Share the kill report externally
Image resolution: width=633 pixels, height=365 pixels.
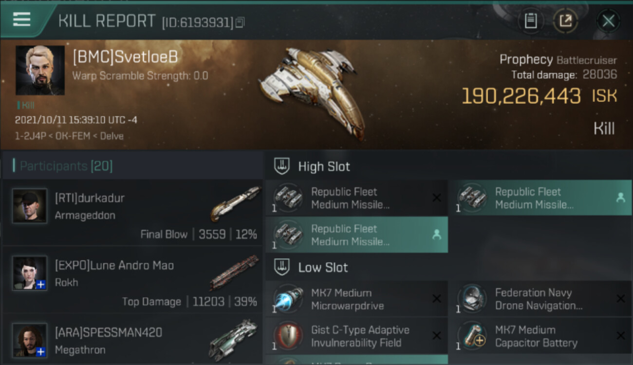[x=565, y=21]
